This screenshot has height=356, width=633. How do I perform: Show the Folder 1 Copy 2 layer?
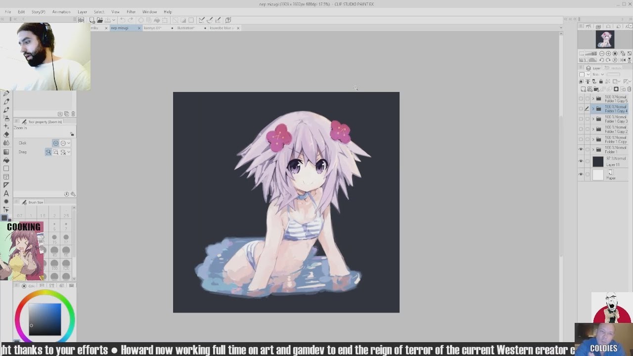coord(581,130)
